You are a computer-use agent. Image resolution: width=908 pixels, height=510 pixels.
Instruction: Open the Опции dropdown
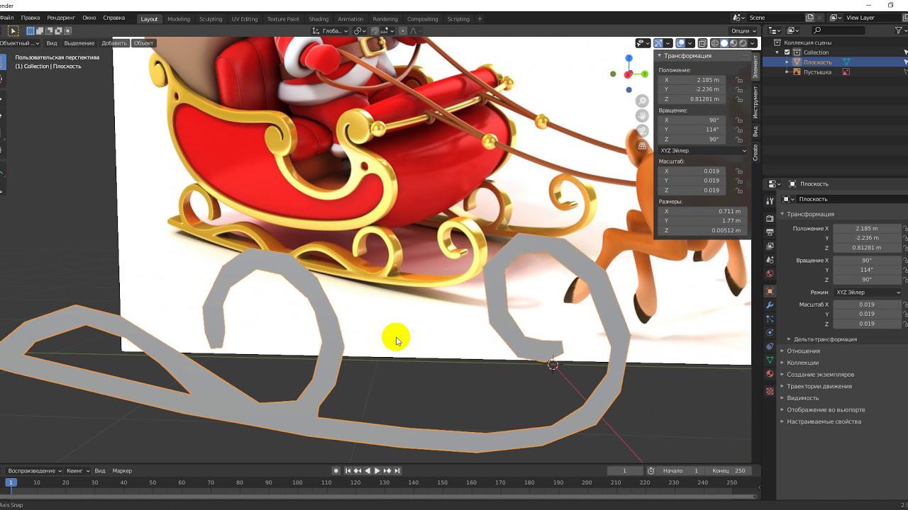[743, 31]
